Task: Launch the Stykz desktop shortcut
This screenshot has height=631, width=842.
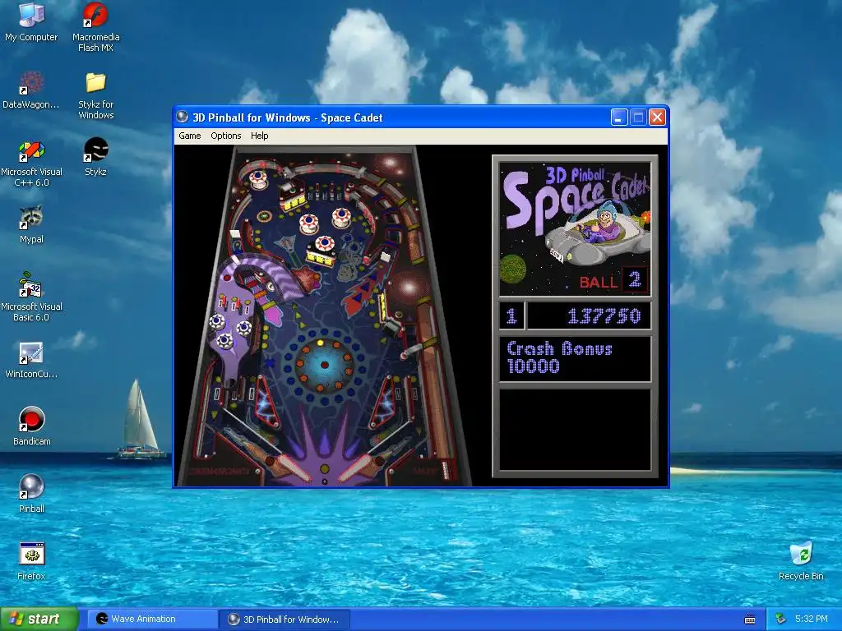Action: tap(95, 158)
